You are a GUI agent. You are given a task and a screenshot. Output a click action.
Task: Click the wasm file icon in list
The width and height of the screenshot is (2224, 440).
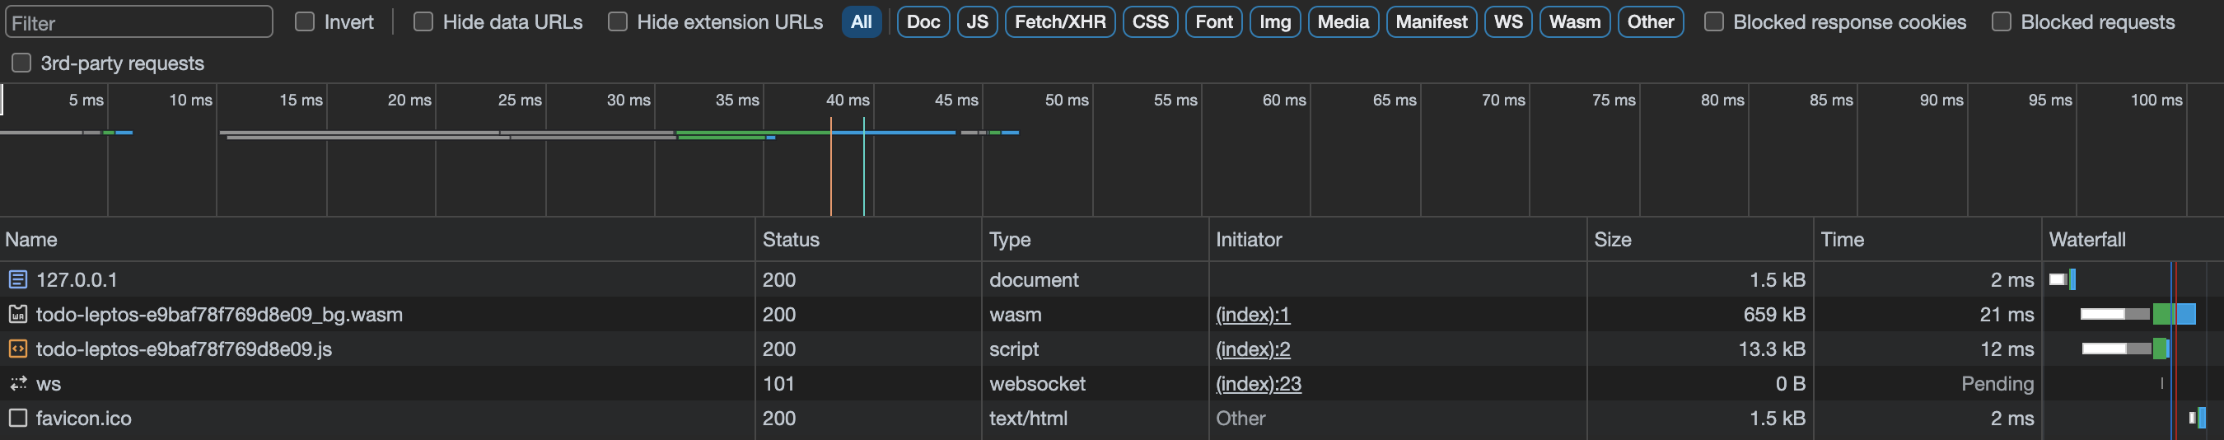(x=17, y=314)
